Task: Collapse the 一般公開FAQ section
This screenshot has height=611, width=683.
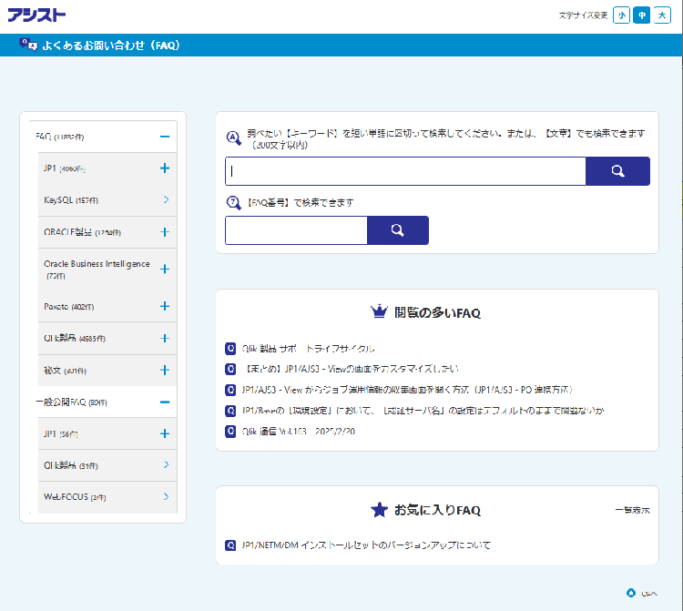Action: coord(165,402)
